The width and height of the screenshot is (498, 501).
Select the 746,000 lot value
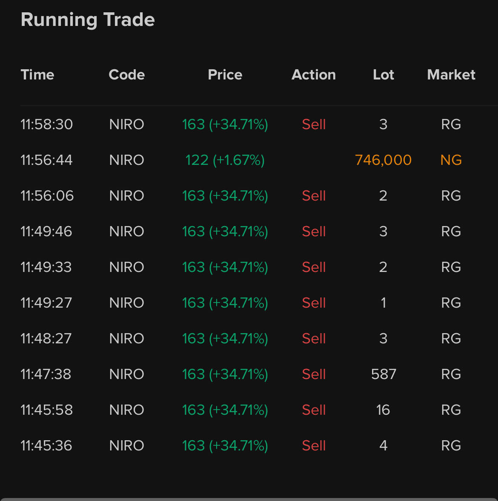(x=383, y=160)
